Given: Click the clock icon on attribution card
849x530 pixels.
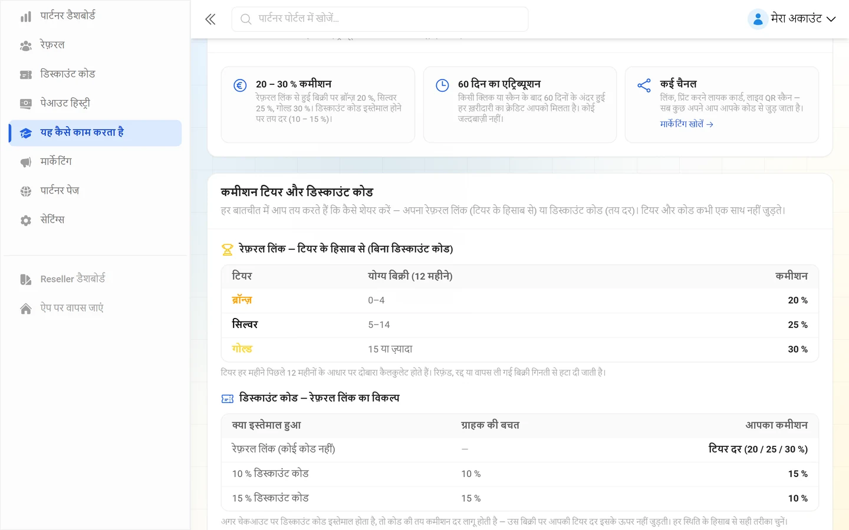Looking at the screenshot, I should click(442, 85).
